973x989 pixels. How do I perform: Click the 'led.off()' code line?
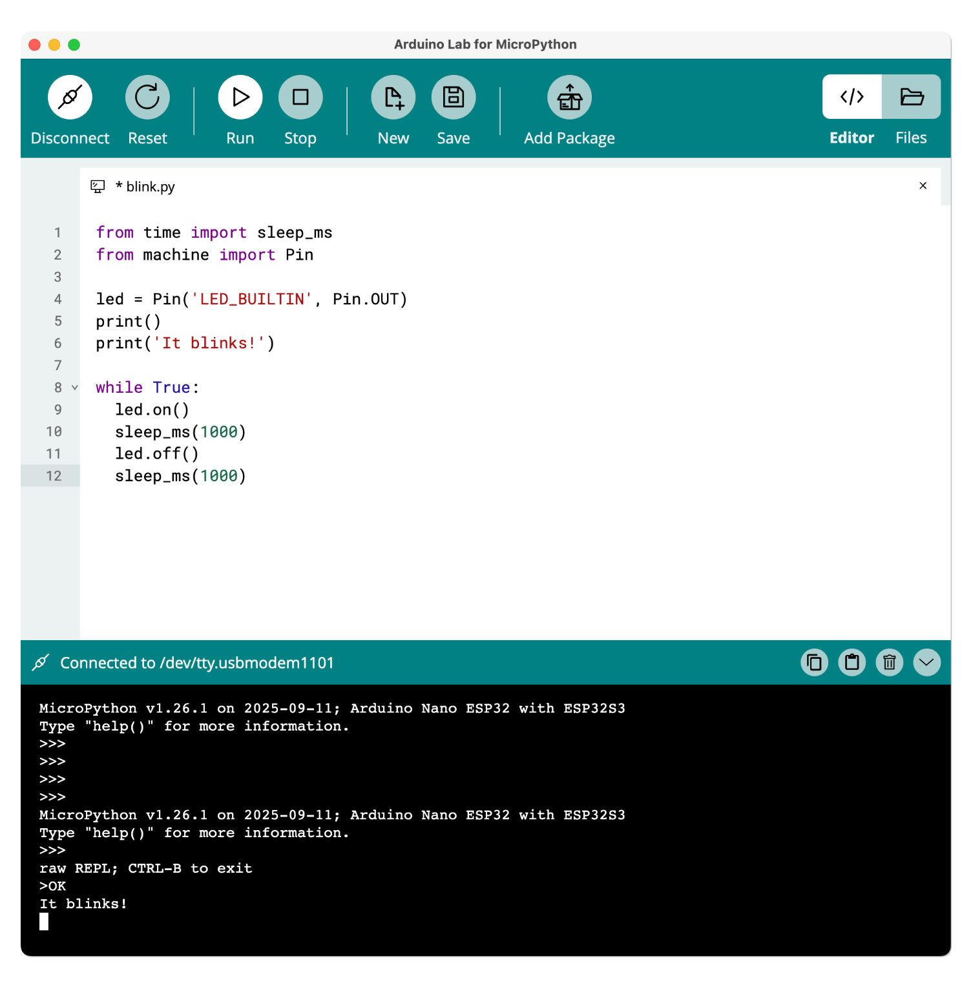157,454
